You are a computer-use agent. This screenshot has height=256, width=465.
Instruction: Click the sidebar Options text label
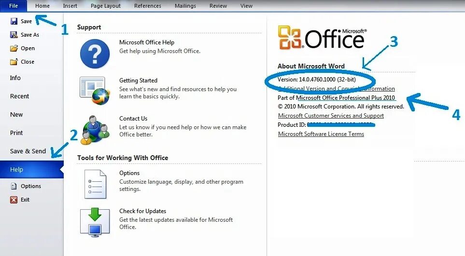point(31,186)
